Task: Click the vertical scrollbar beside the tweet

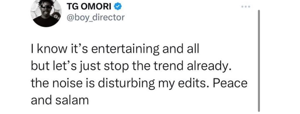Action: coord(259,60)
